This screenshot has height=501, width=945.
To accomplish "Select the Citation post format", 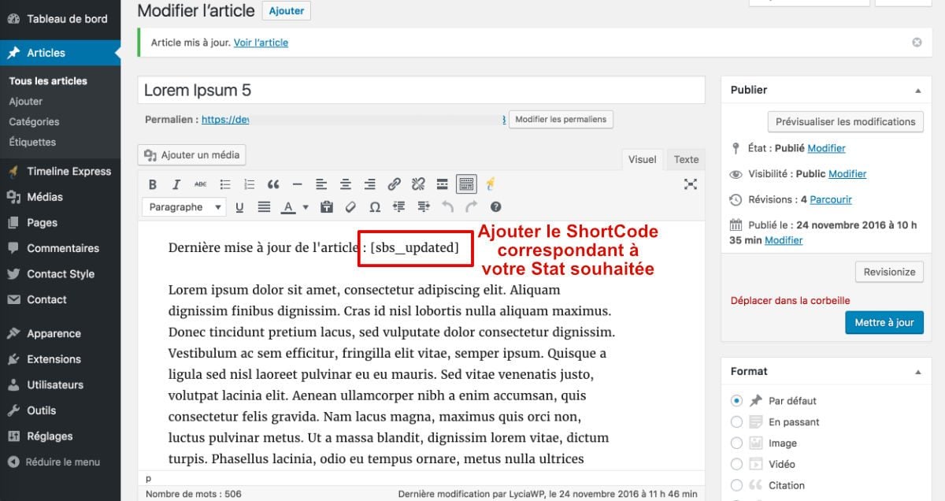I will [736, 485].
